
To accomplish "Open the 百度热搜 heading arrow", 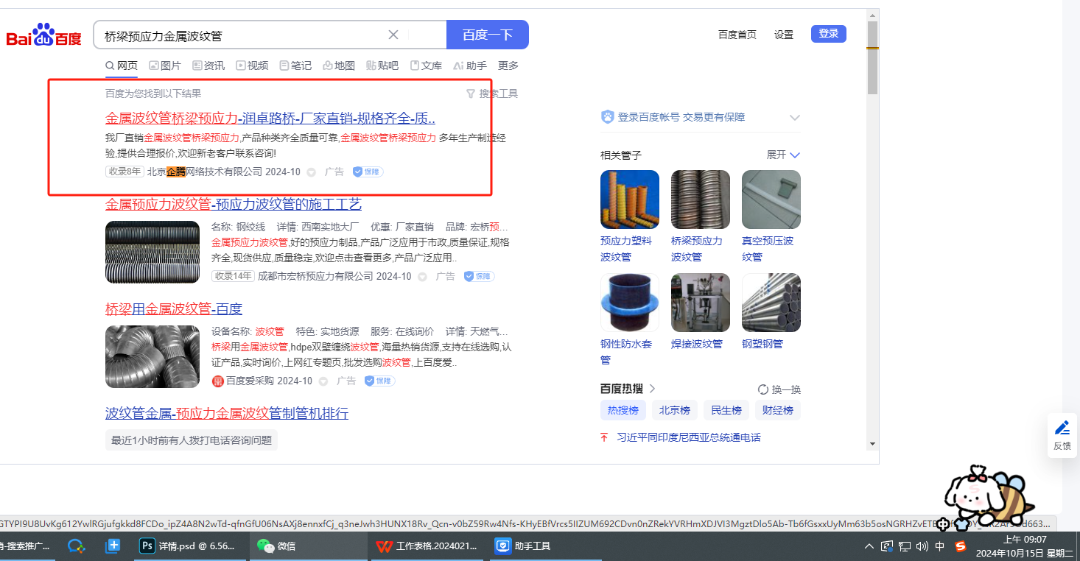I will click(x=652, y=389).
